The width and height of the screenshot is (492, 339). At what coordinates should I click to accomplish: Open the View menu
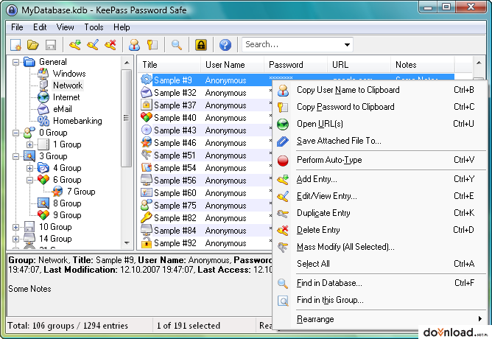tap(65, 27)
